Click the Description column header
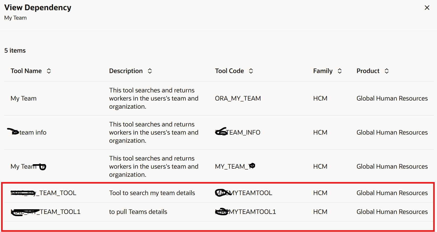 126,71
